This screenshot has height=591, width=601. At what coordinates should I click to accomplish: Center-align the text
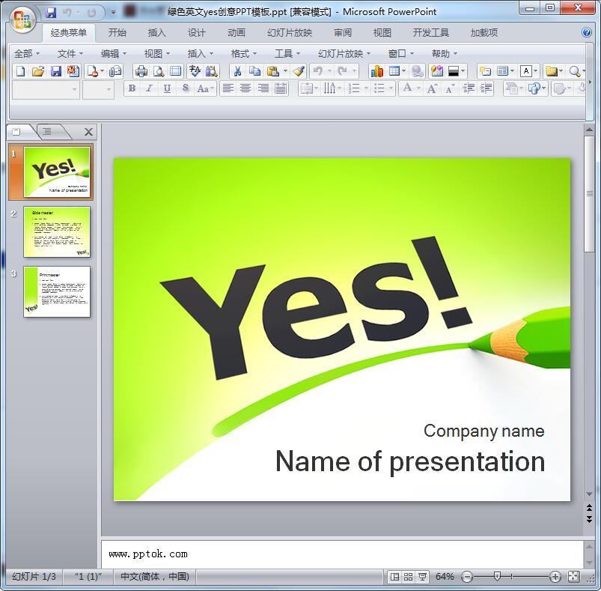[245, 88]
